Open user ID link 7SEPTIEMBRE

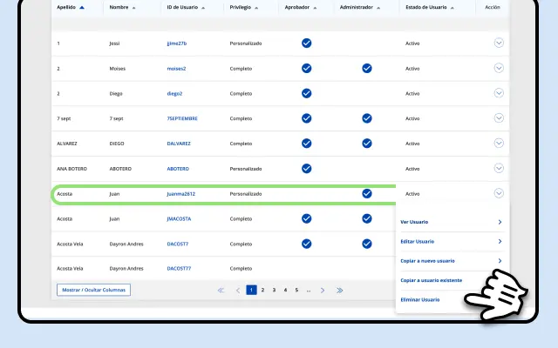tap(182, 118)
